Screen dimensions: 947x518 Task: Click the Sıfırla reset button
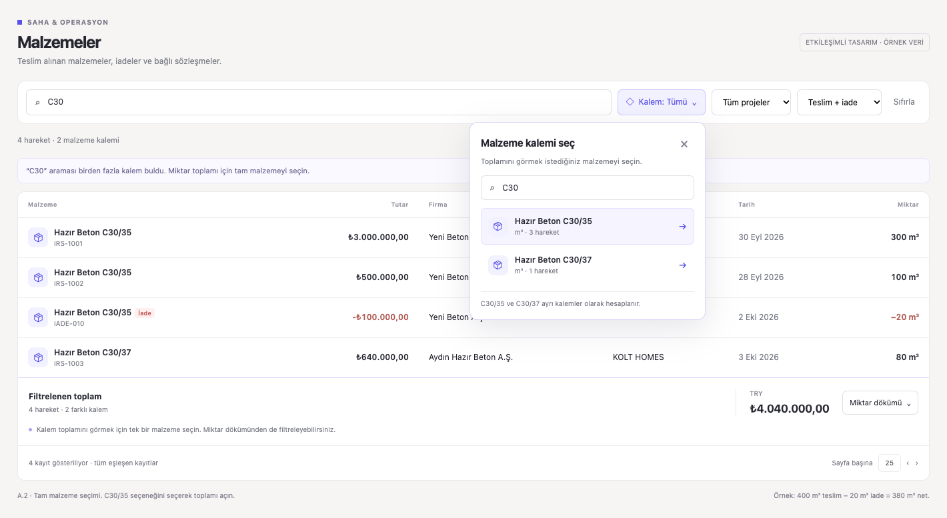(904, 102)
